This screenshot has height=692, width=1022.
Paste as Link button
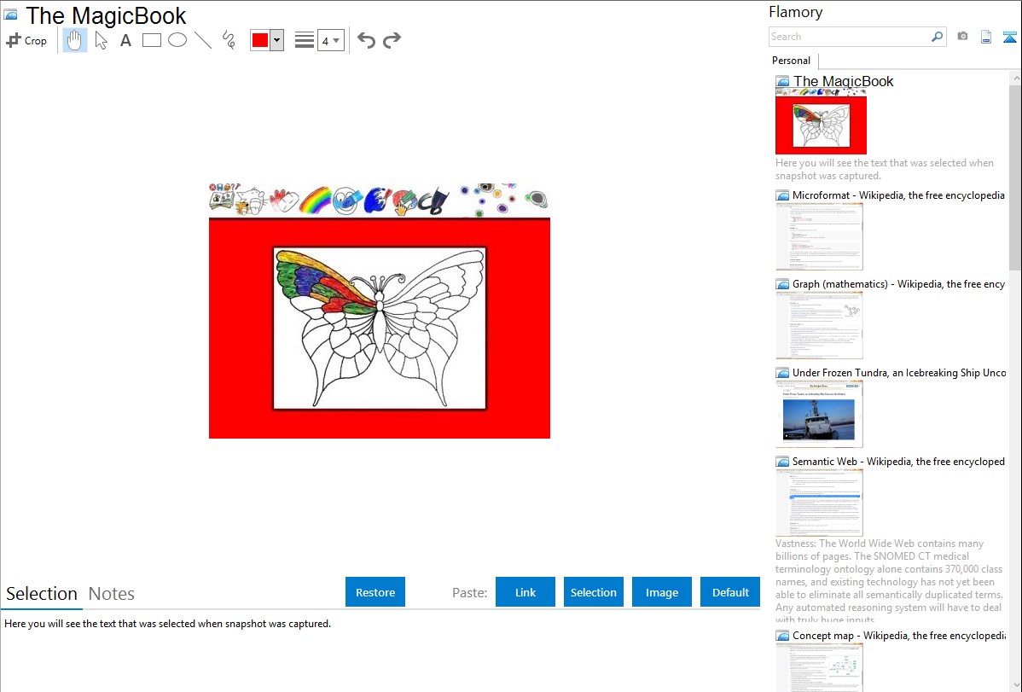click(x=526, y=592)
